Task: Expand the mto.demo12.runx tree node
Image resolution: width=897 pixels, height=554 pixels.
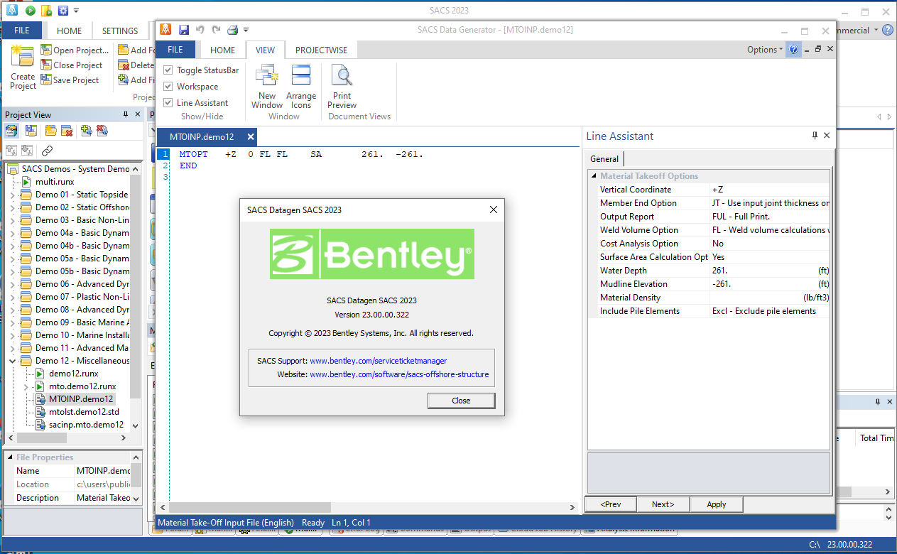Action: tap(26, 386)
